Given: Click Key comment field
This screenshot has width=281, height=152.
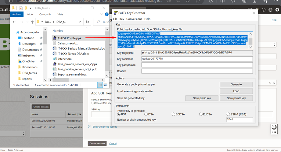Looking at the screenshot, I should [197, 59].
